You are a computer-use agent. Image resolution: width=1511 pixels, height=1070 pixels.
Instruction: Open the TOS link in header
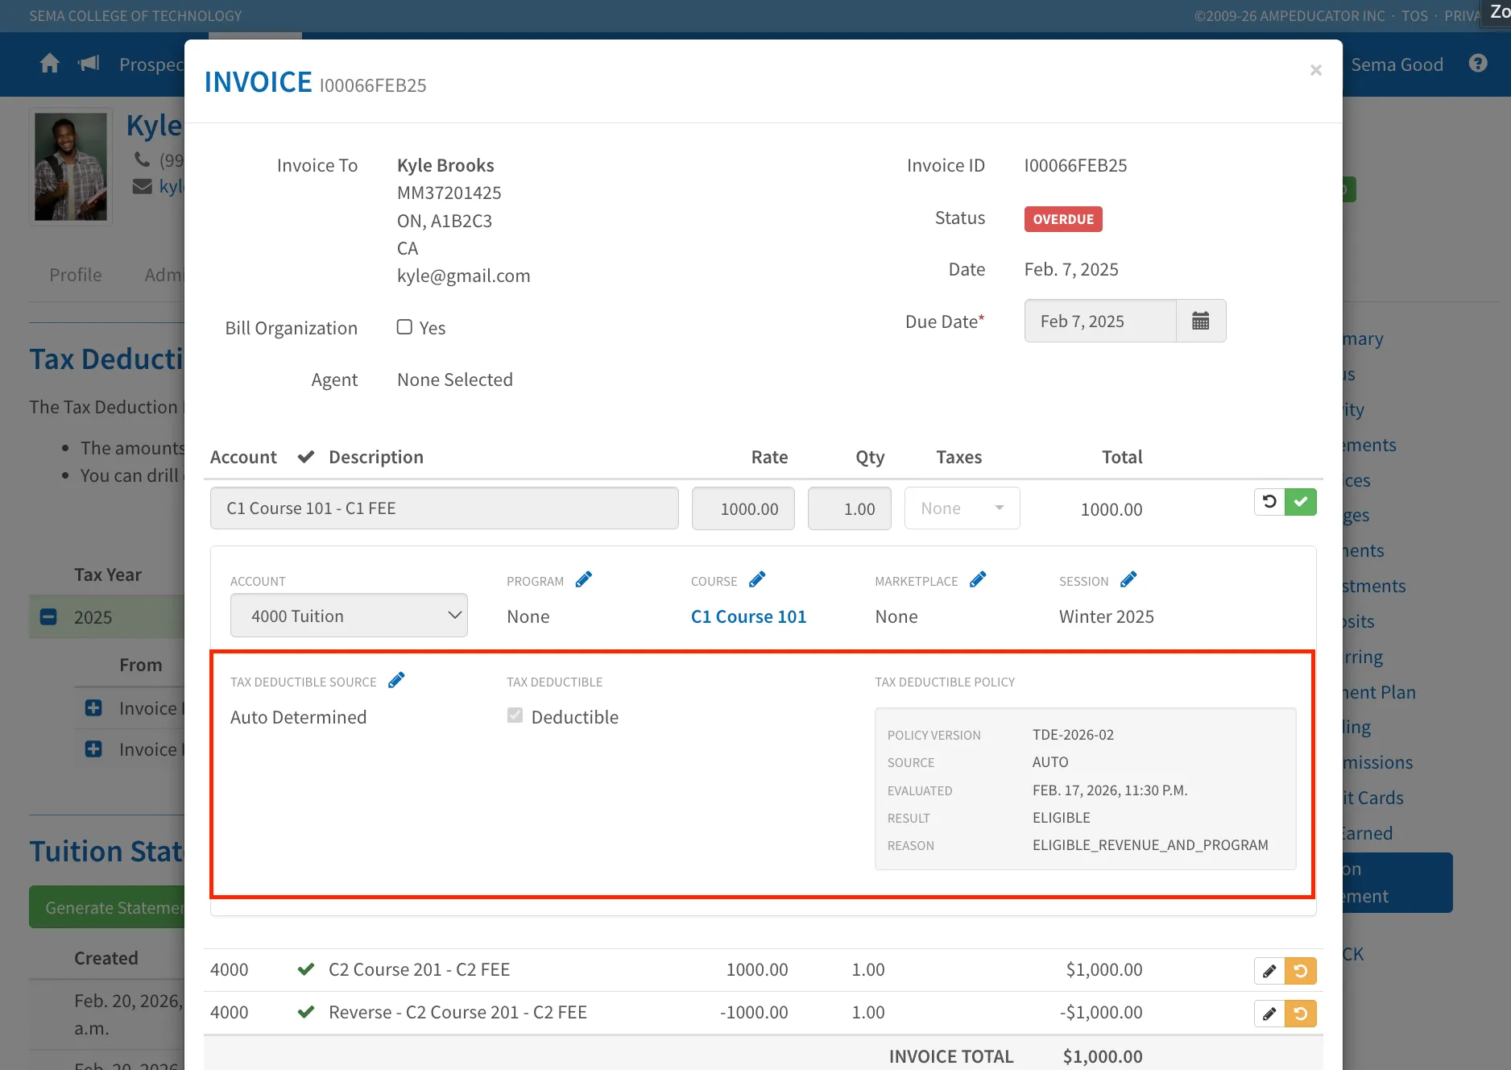point(1414,16)
